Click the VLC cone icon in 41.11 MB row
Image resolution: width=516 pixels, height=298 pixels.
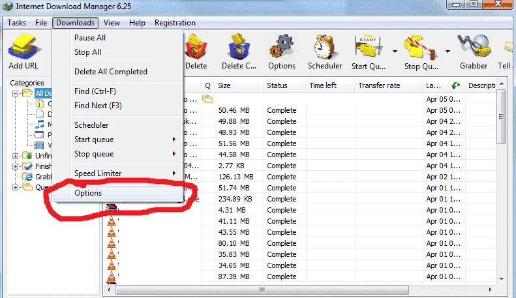point(112,220)
